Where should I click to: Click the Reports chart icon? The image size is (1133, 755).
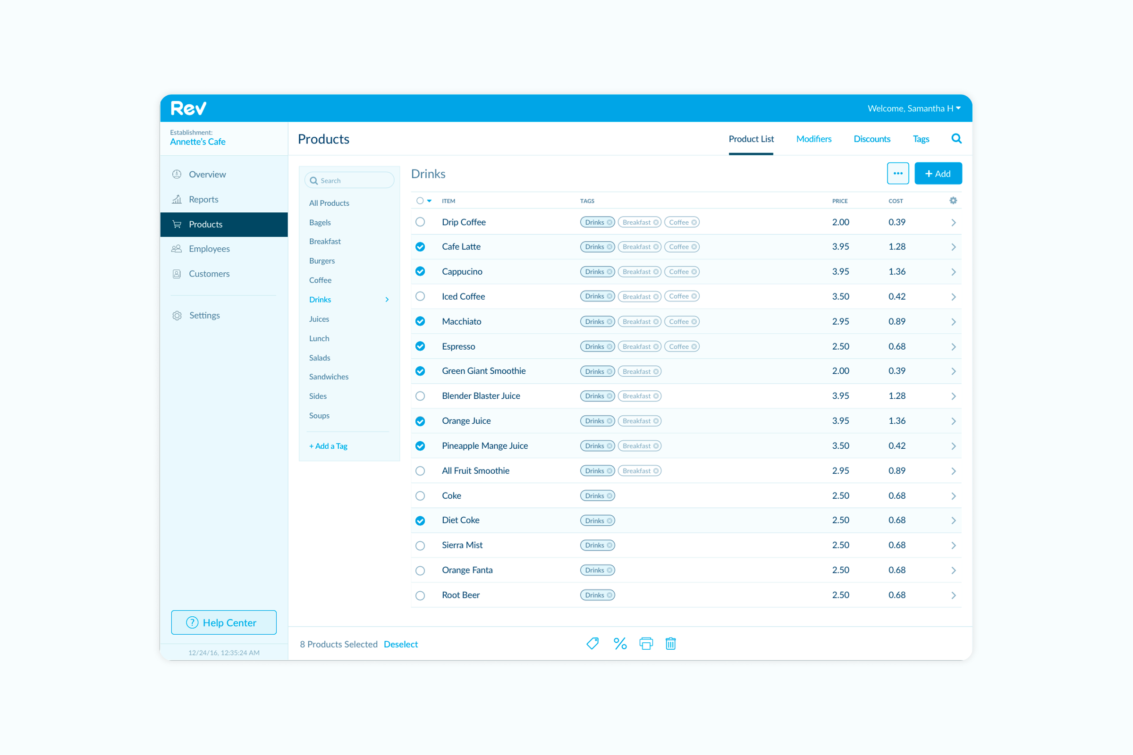tap(177, 199)
